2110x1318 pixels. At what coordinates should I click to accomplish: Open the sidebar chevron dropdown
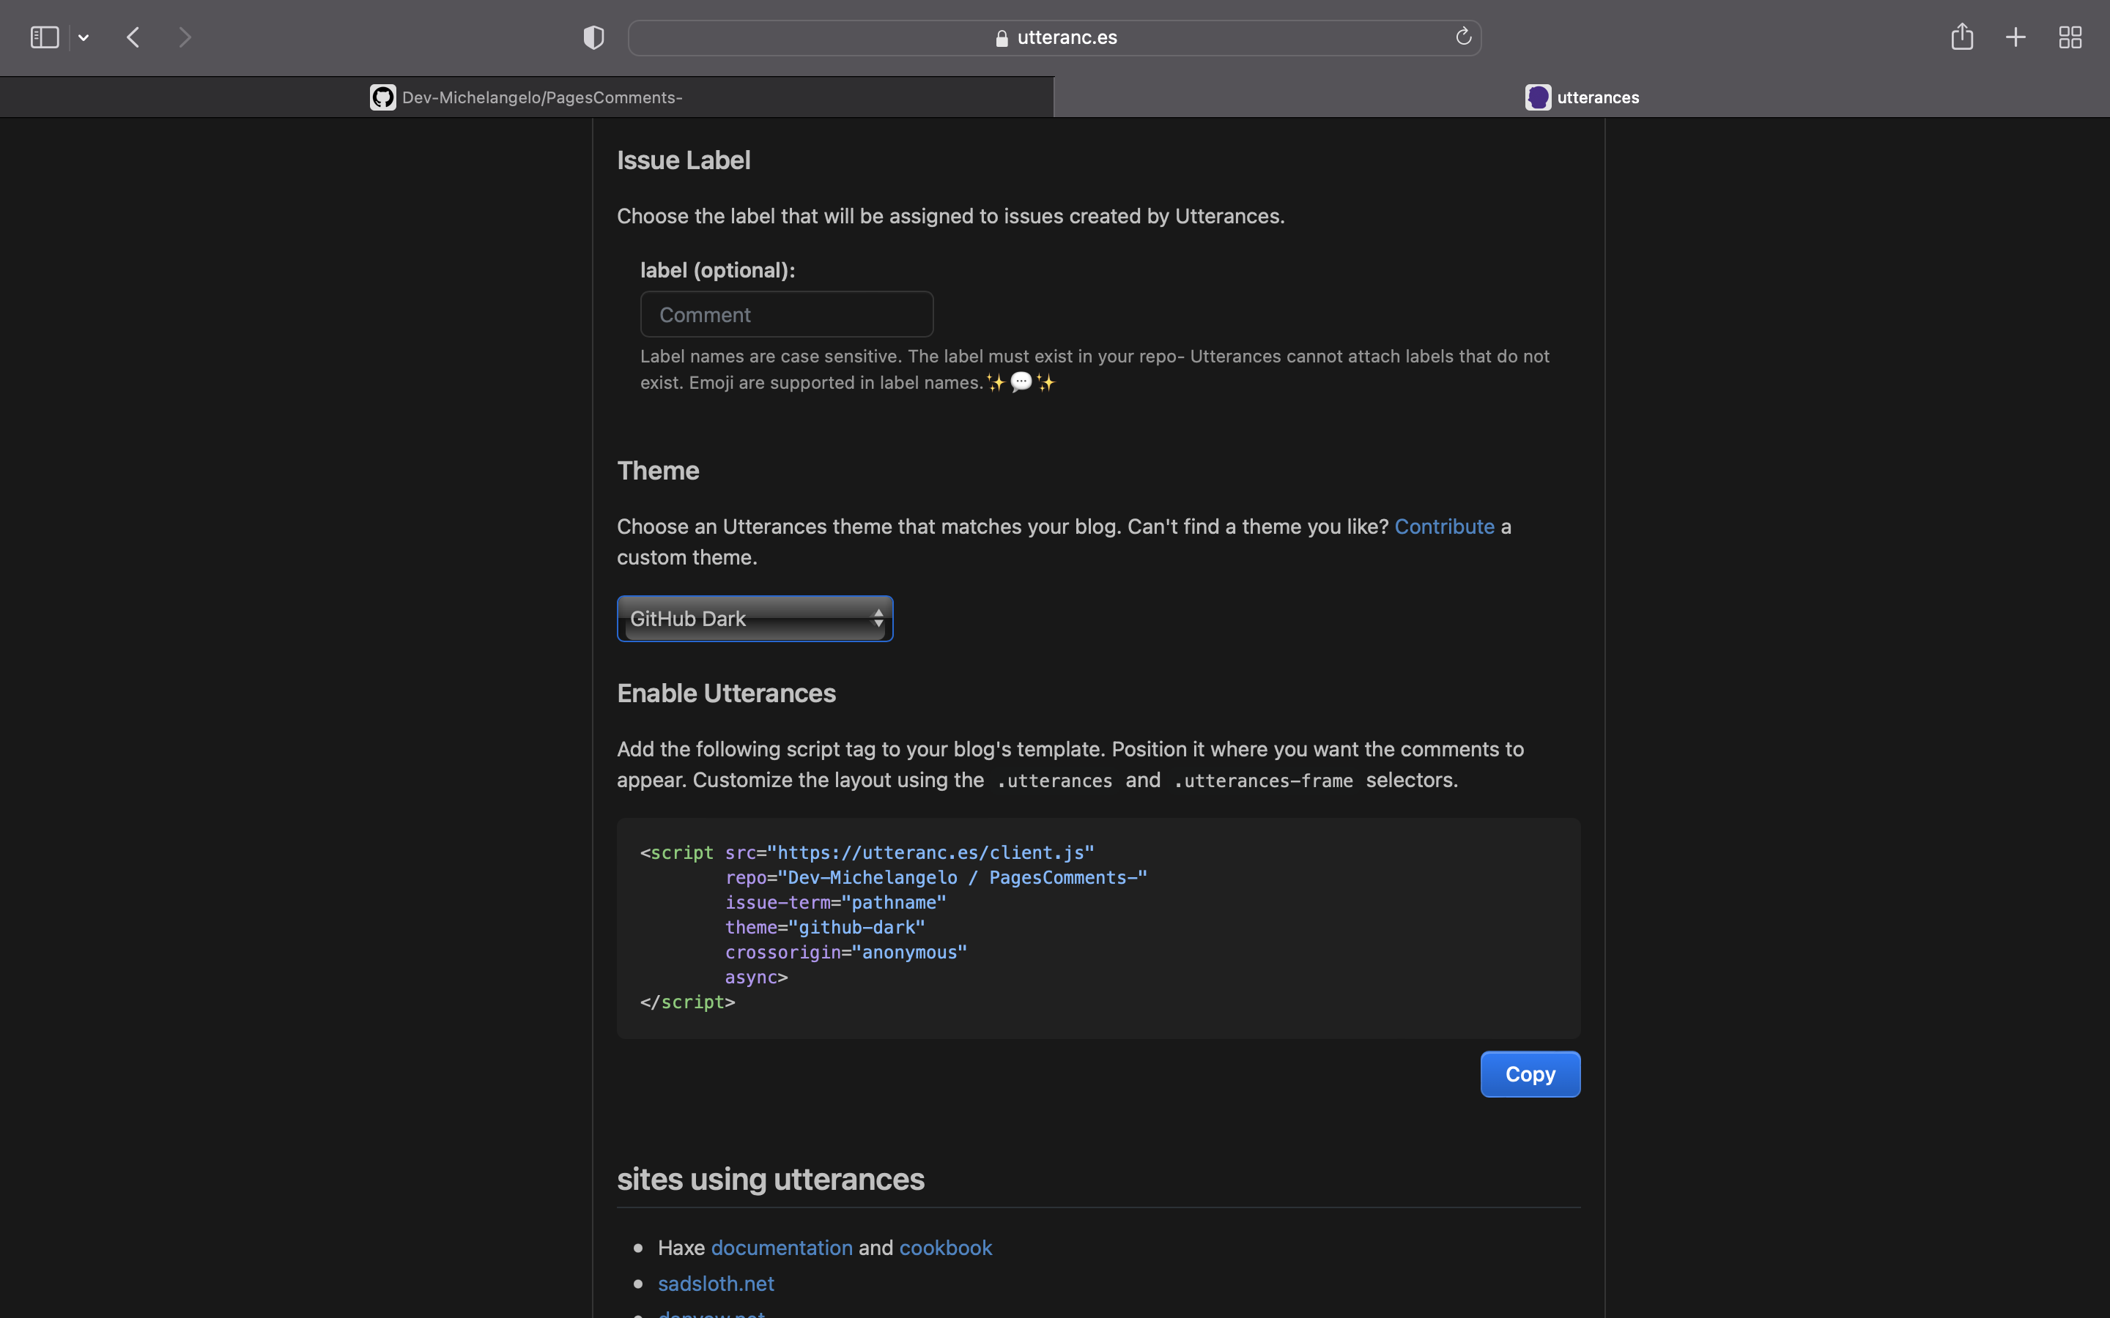(84, 37)
